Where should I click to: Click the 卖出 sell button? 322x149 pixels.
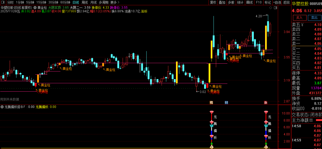click(x=314, y=18)
